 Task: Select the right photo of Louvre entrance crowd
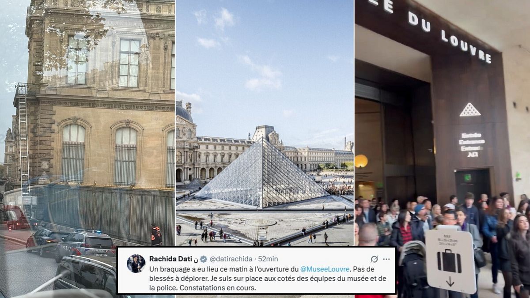(442, 149)
